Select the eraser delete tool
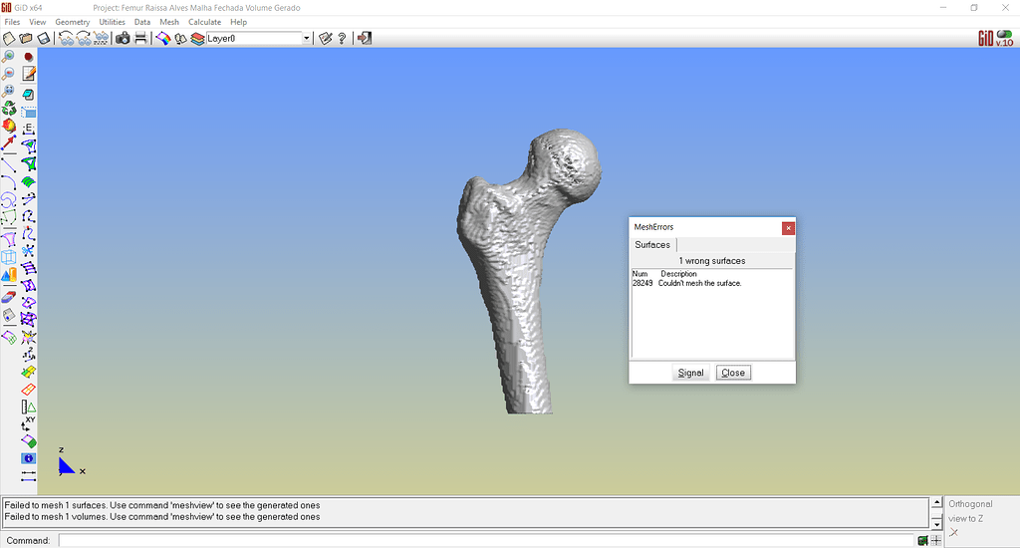This screenshot has width=1020, height=548. coord(9,296)
